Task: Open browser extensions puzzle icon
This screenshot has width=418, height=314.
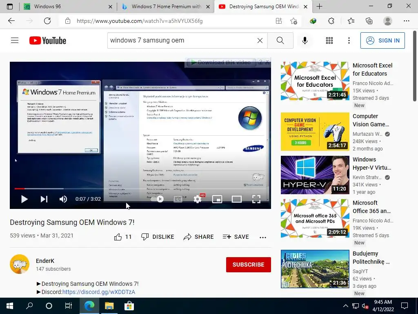Action: click(x=331, y=21)
